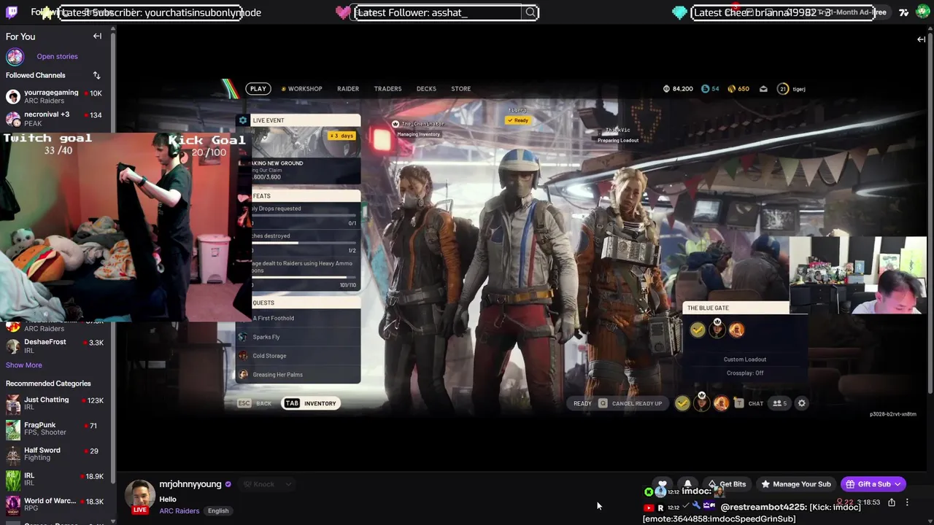Image resolution: width=934 pixels, height=525 pixels.
Task: Select quest A First Foothold
Action: (x=299, y=318)
